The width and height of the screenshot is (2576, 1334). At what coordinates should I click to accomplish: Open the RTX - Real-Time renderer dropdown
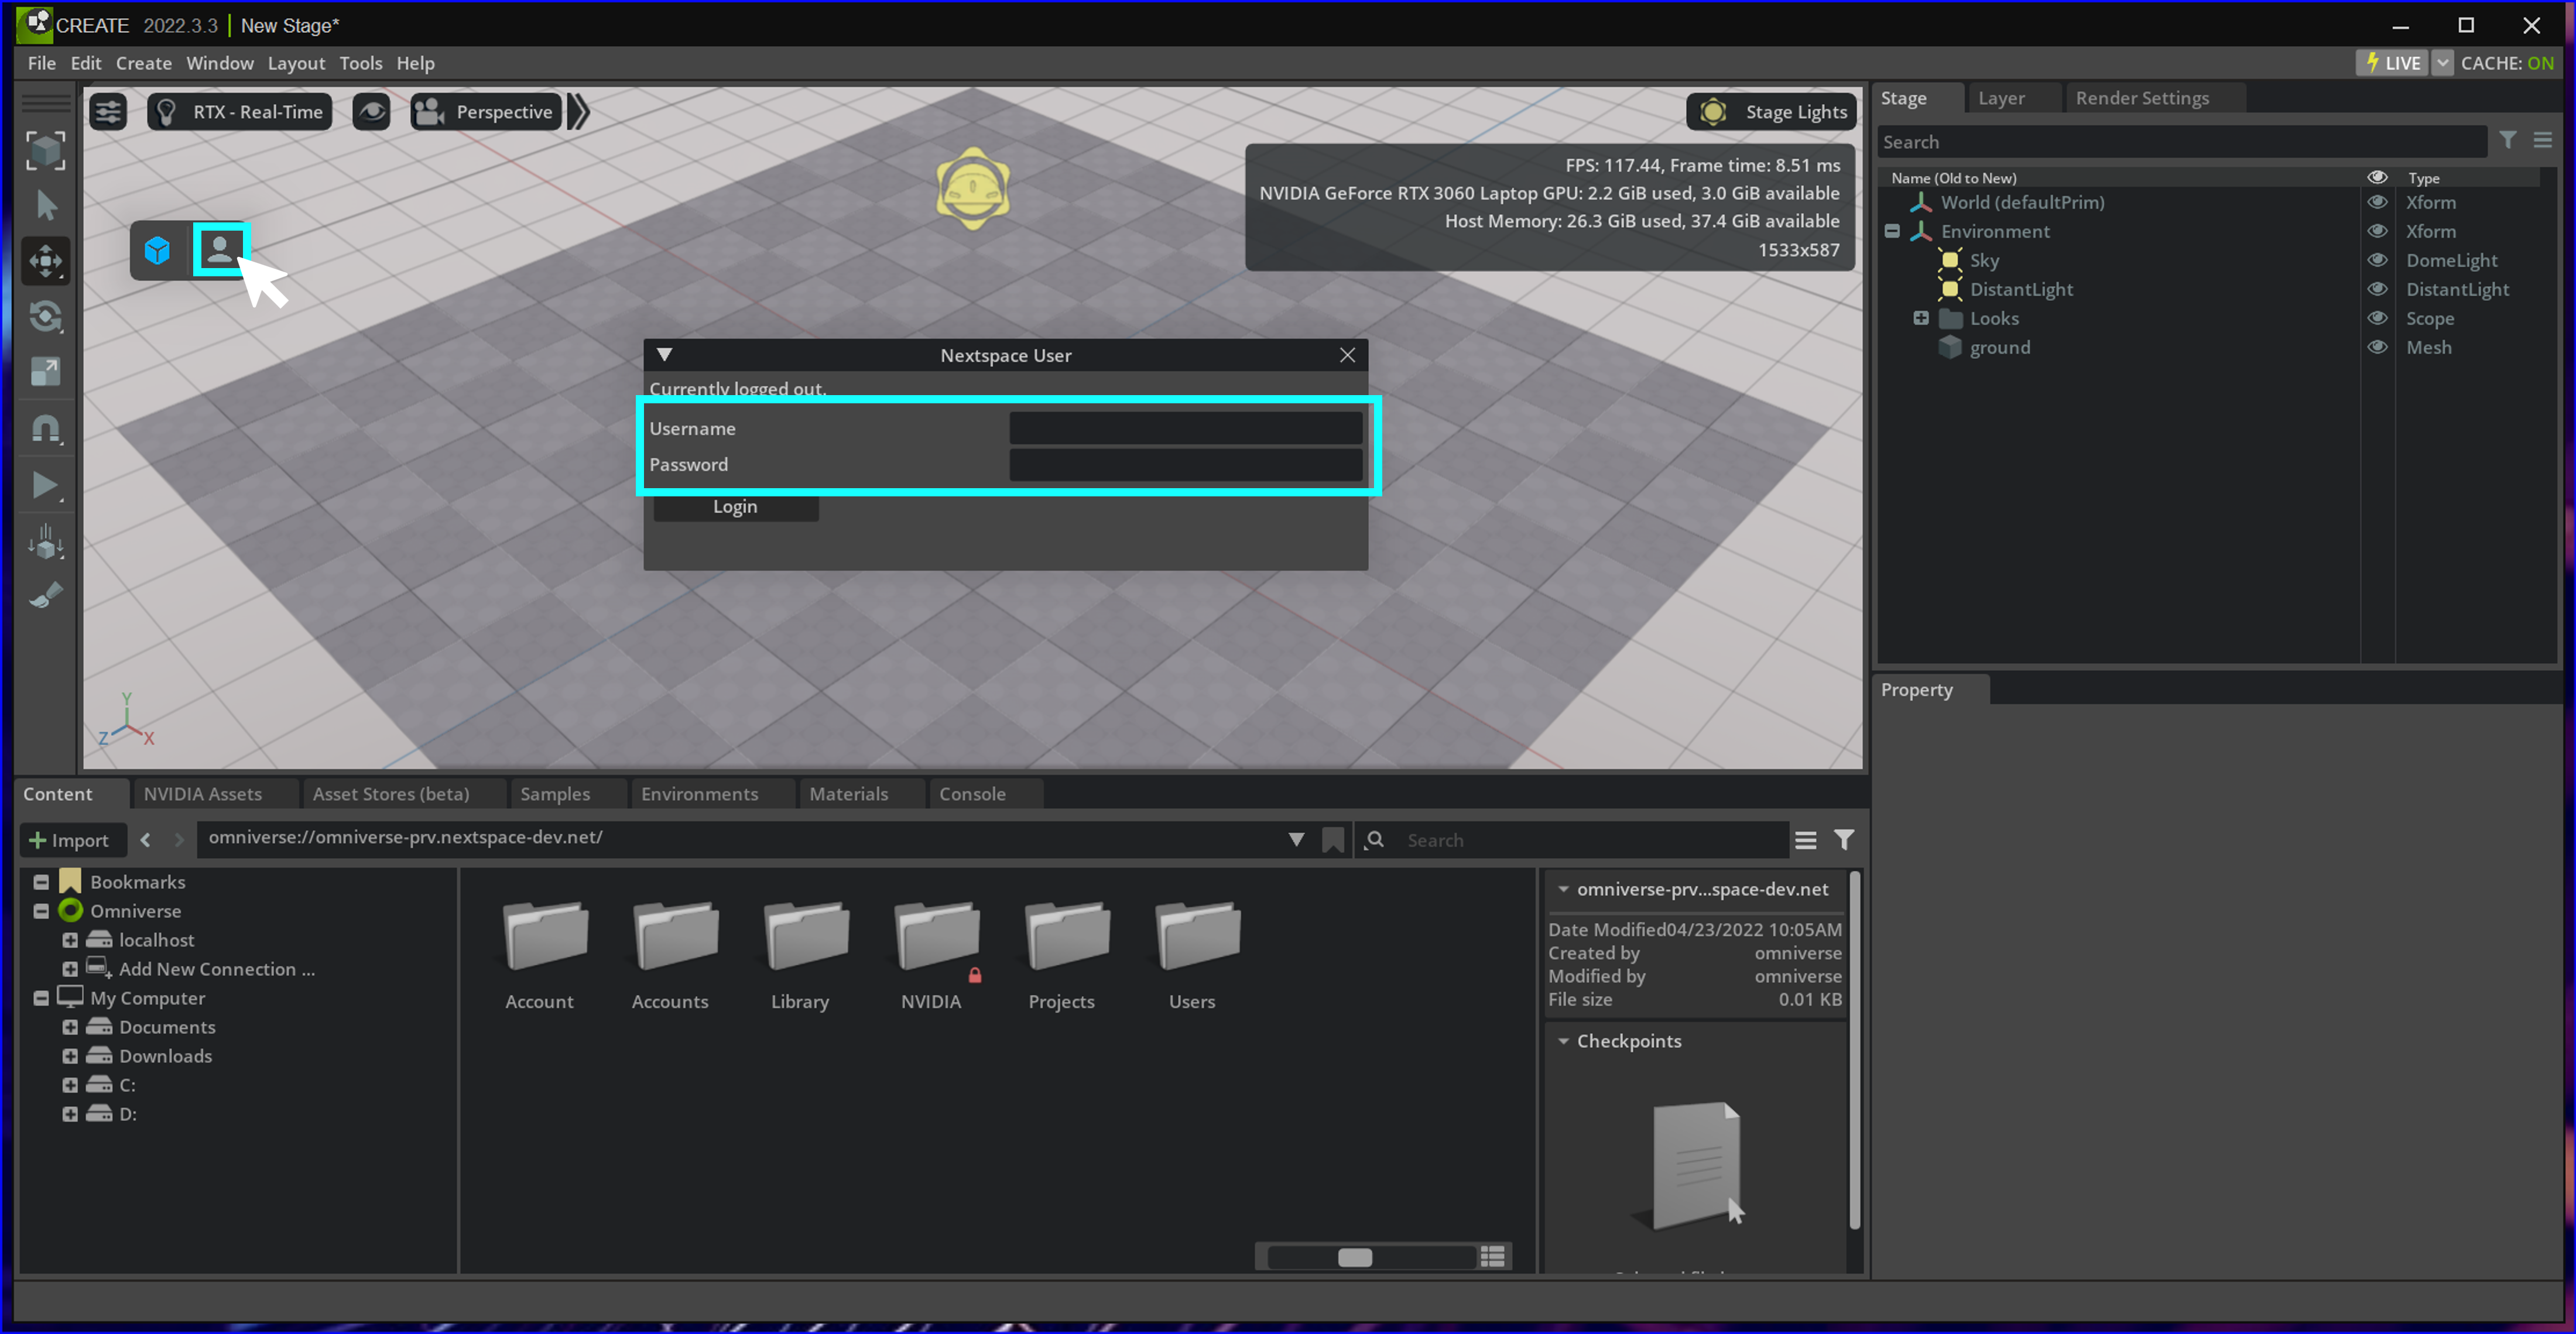pyautogui.click(x=240, y=112)
